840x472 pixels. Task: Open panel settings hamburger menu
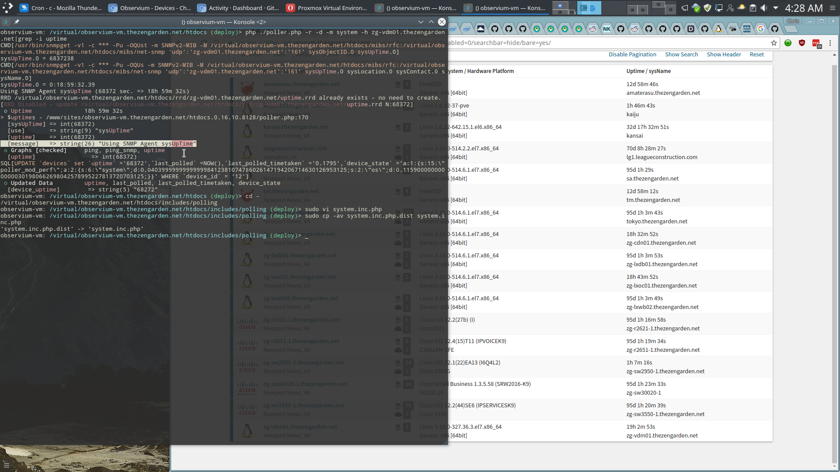pos(833,8)
